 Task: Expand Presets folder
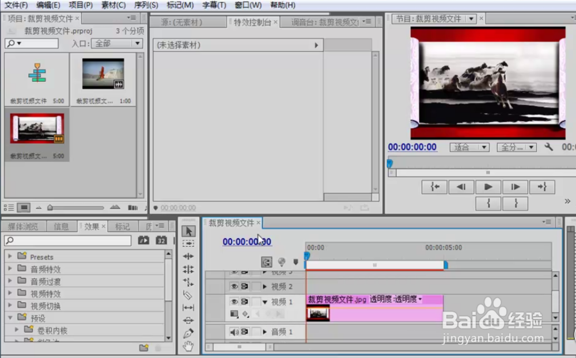[x=10, y=256]
